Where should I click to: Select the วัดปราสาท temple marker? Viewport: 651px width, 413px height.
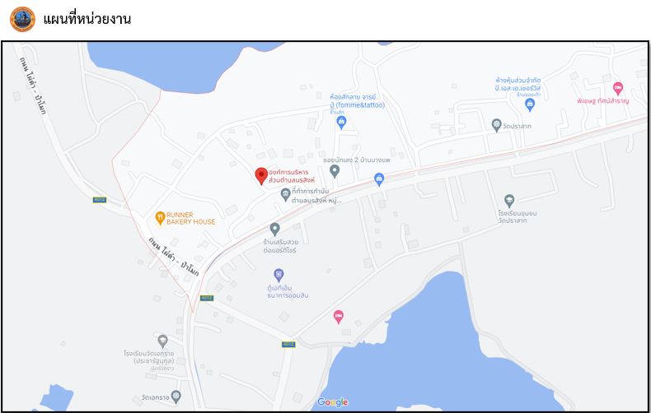point(497,125)
